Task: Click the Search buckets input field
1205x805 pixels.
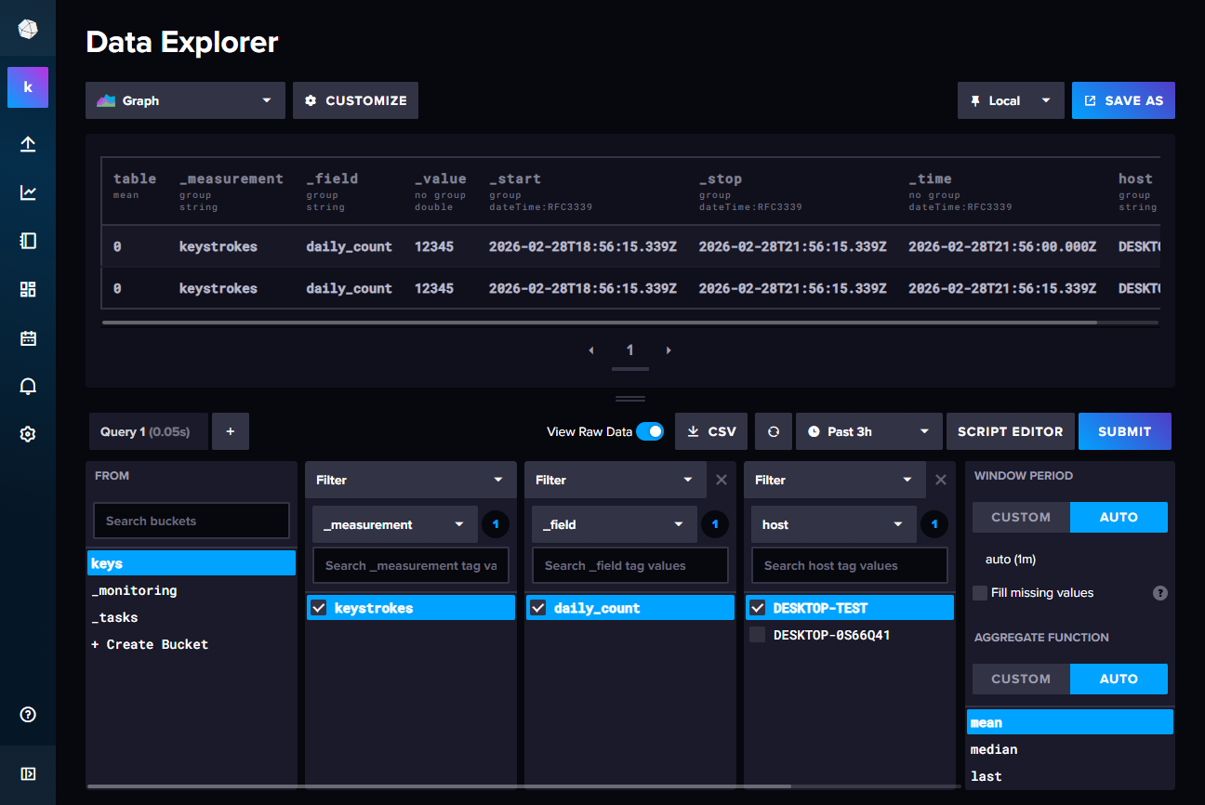Action: click(191, 521)
